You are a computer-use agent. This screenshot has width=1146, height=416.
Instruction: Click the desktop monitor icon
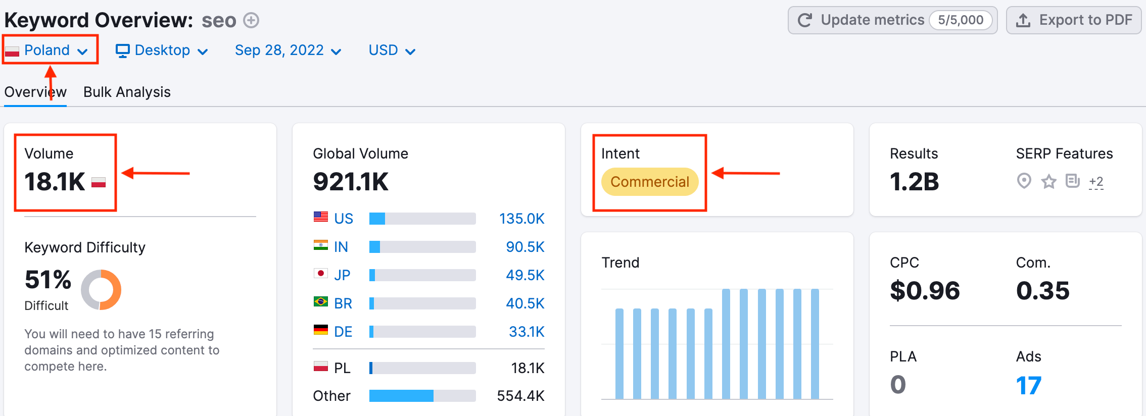123,50
